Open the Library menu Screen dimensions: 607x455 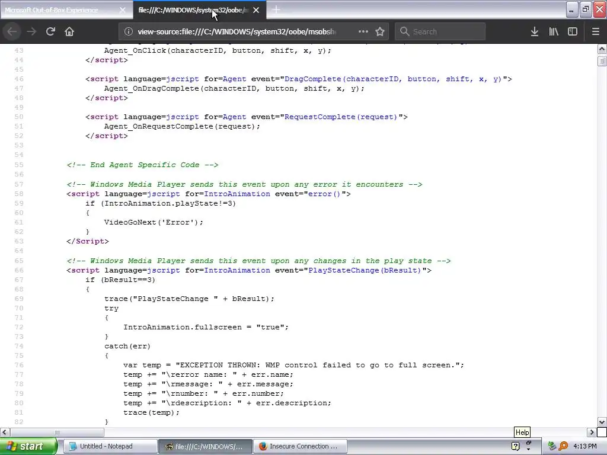pyautogui.click(x=554, y=31)
